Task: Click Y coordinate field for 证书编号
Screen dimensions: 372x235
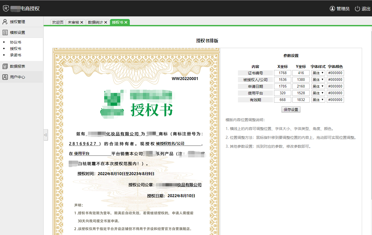Action: 301,73
